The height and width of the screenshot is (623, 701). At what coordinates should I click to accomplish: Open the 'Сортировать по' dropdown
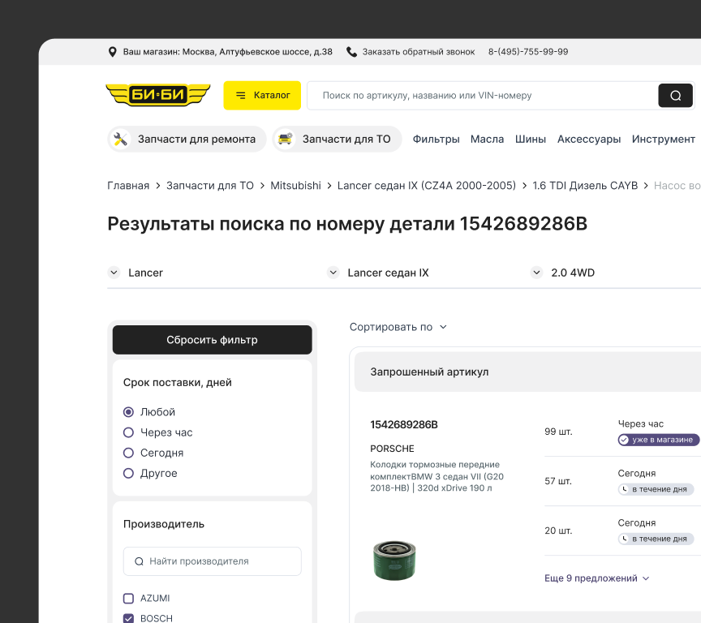398,327
